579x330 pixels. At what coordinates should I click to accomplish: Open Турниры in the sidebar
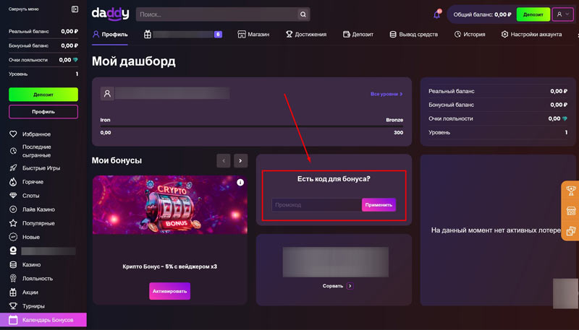[x=34, y=305]
